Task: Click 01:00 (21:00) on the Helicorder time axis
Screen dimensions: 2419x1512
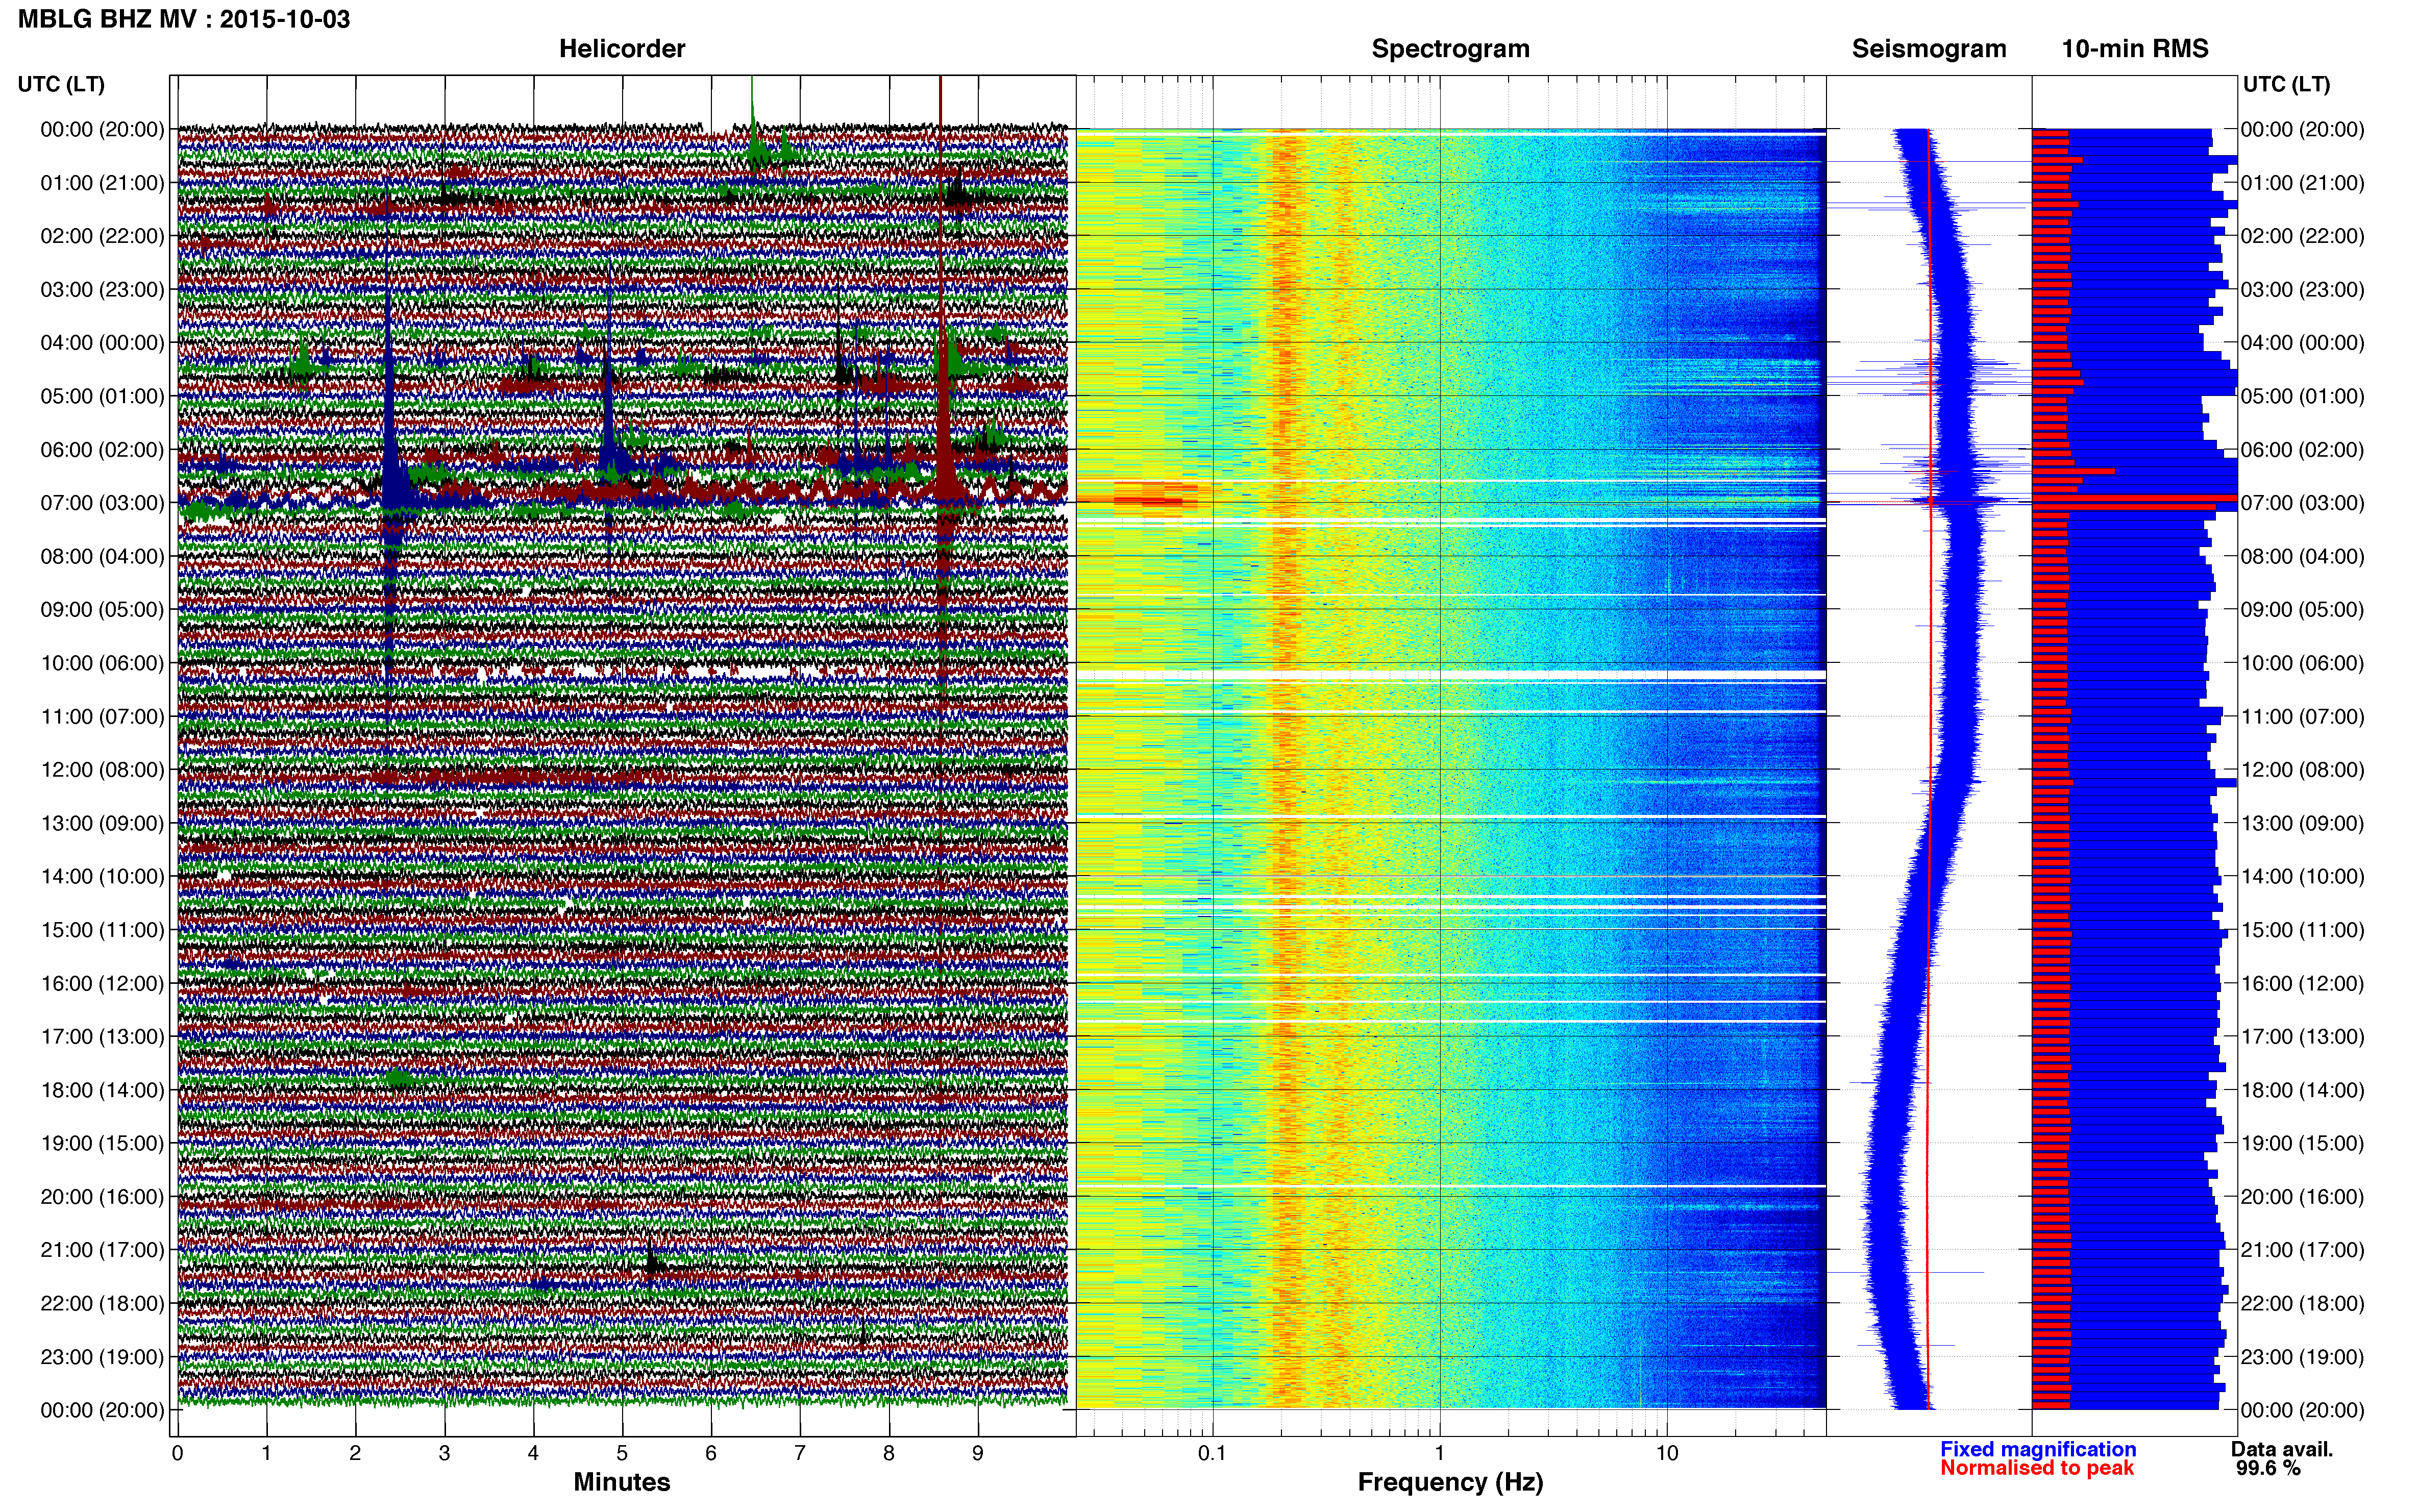Action: (102, 183)
